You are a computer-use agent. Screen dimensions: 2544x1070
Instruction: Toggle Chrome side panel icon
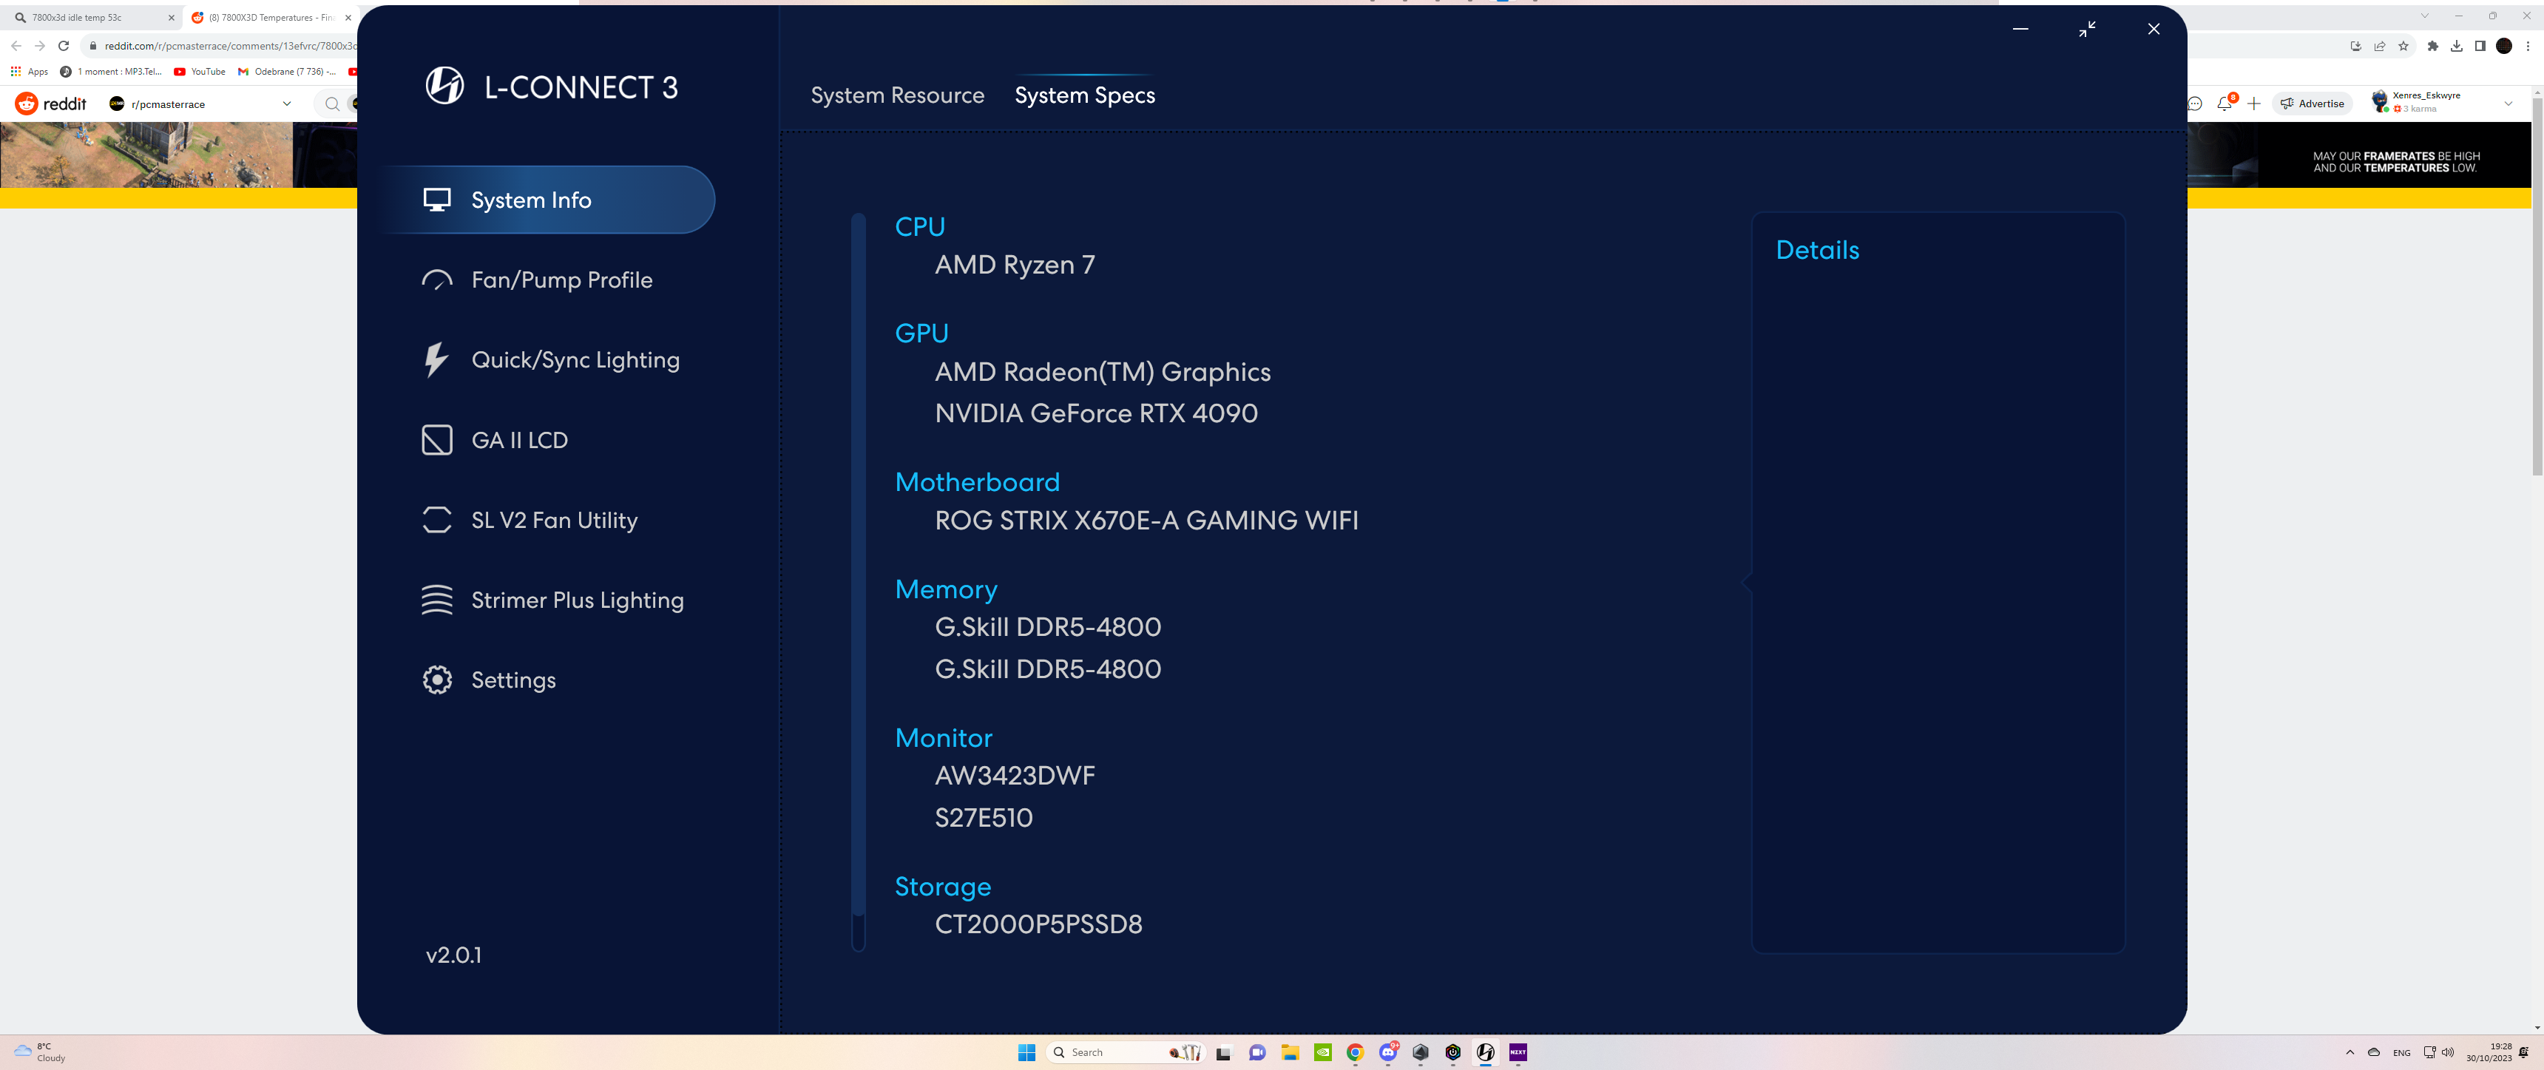2480,45
